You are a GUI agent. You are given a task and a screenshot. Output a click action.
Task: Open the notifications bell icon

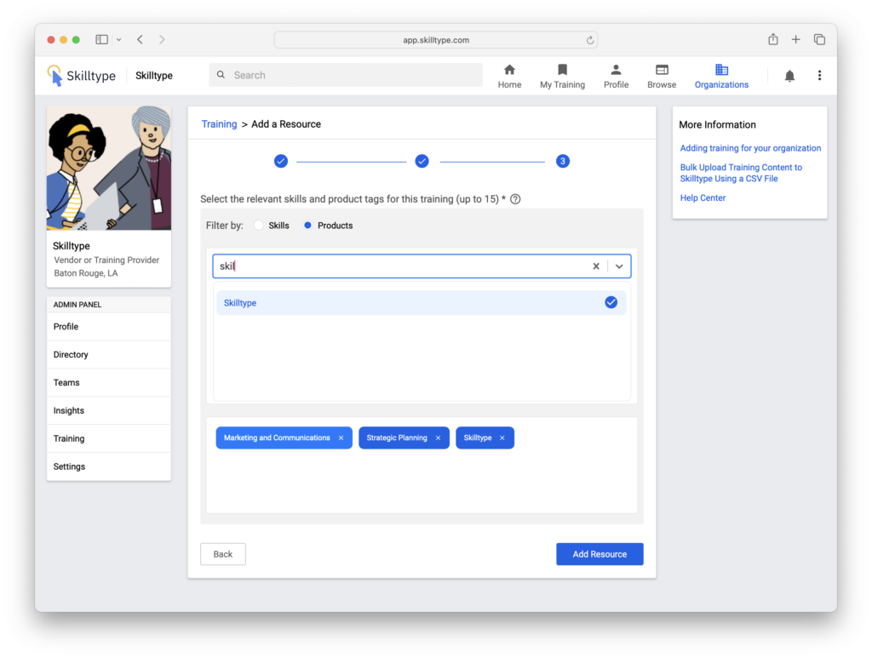789,76
